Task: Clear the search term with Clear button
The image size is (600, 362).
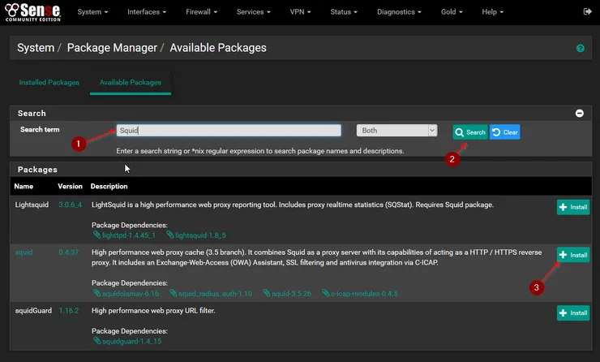Action: [x=505, y=131]
